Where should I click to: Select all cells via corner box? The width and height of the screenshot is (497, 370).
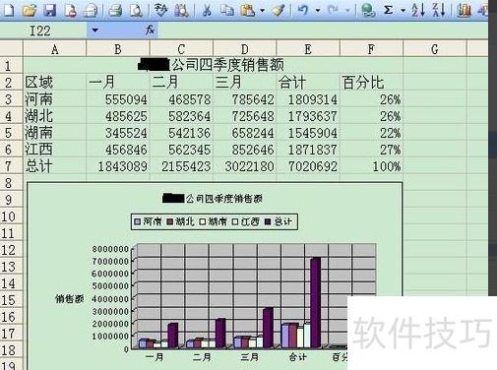pyautogui.click(x=12, y=48)
